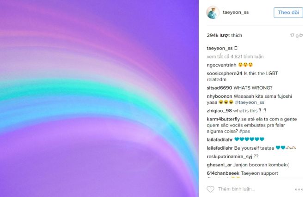
Task: Open reskiputrinamira_syj profile
Action: (229, 156)
